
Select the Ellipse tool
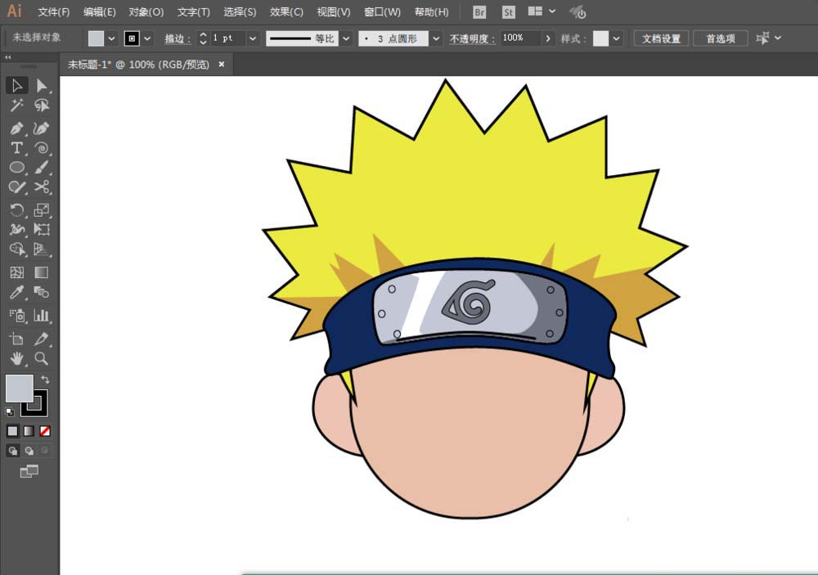16,168
